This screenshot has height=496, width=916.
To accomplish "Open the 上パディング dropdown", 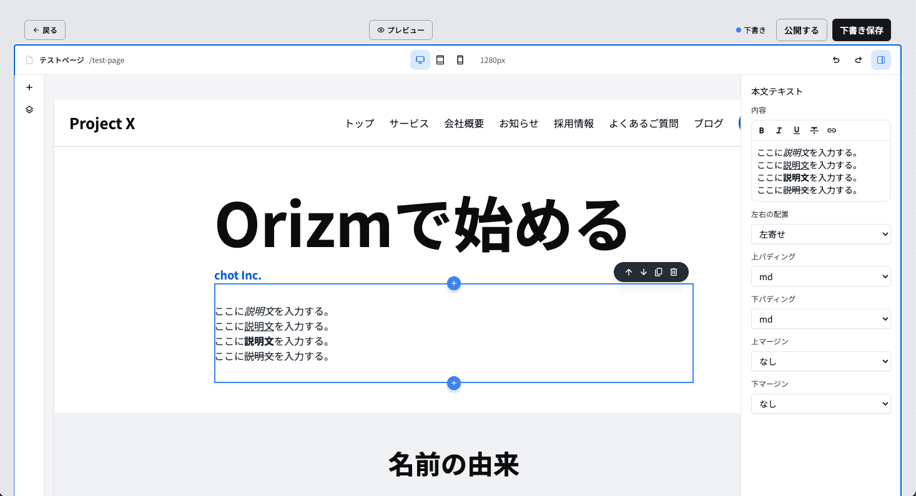I will (820, 276).
